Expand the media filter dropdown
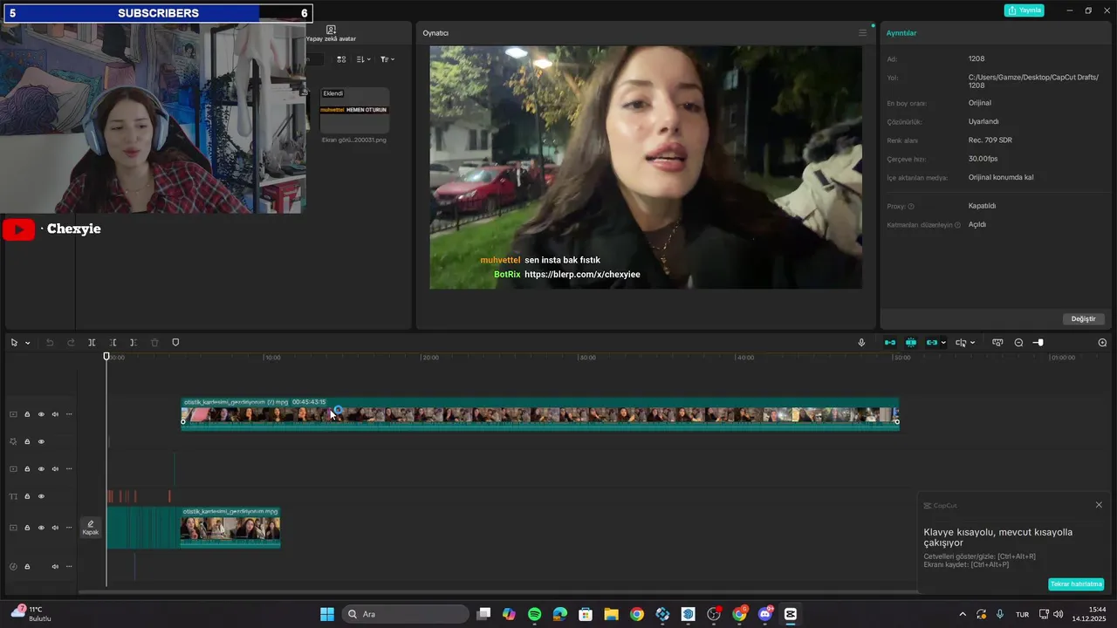The image size is (1117, 628). [387, 59]
